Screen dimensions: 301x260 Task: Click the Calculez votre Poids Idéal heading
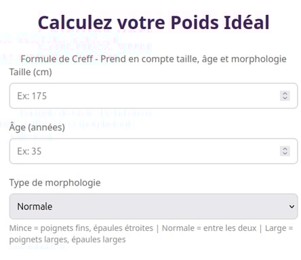tap(154, 22)
